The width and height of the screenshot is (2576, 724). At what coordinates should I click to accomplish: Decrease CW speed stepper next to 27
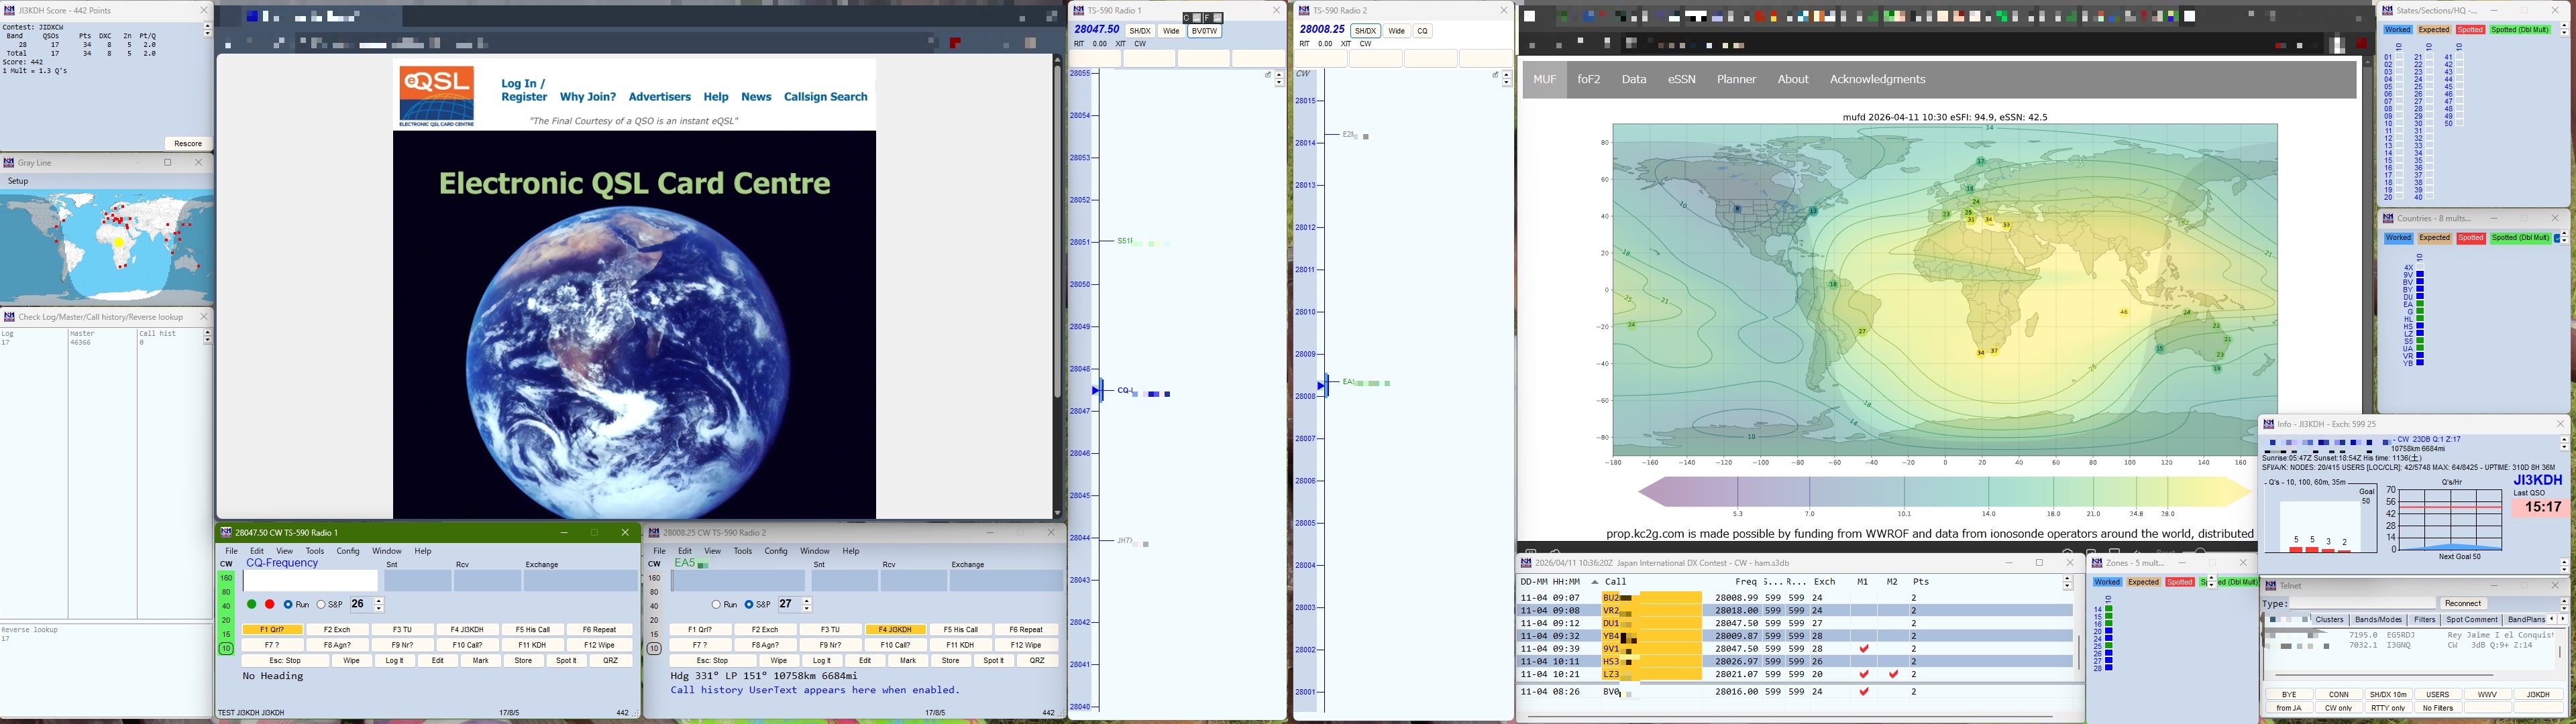point(807,608)
